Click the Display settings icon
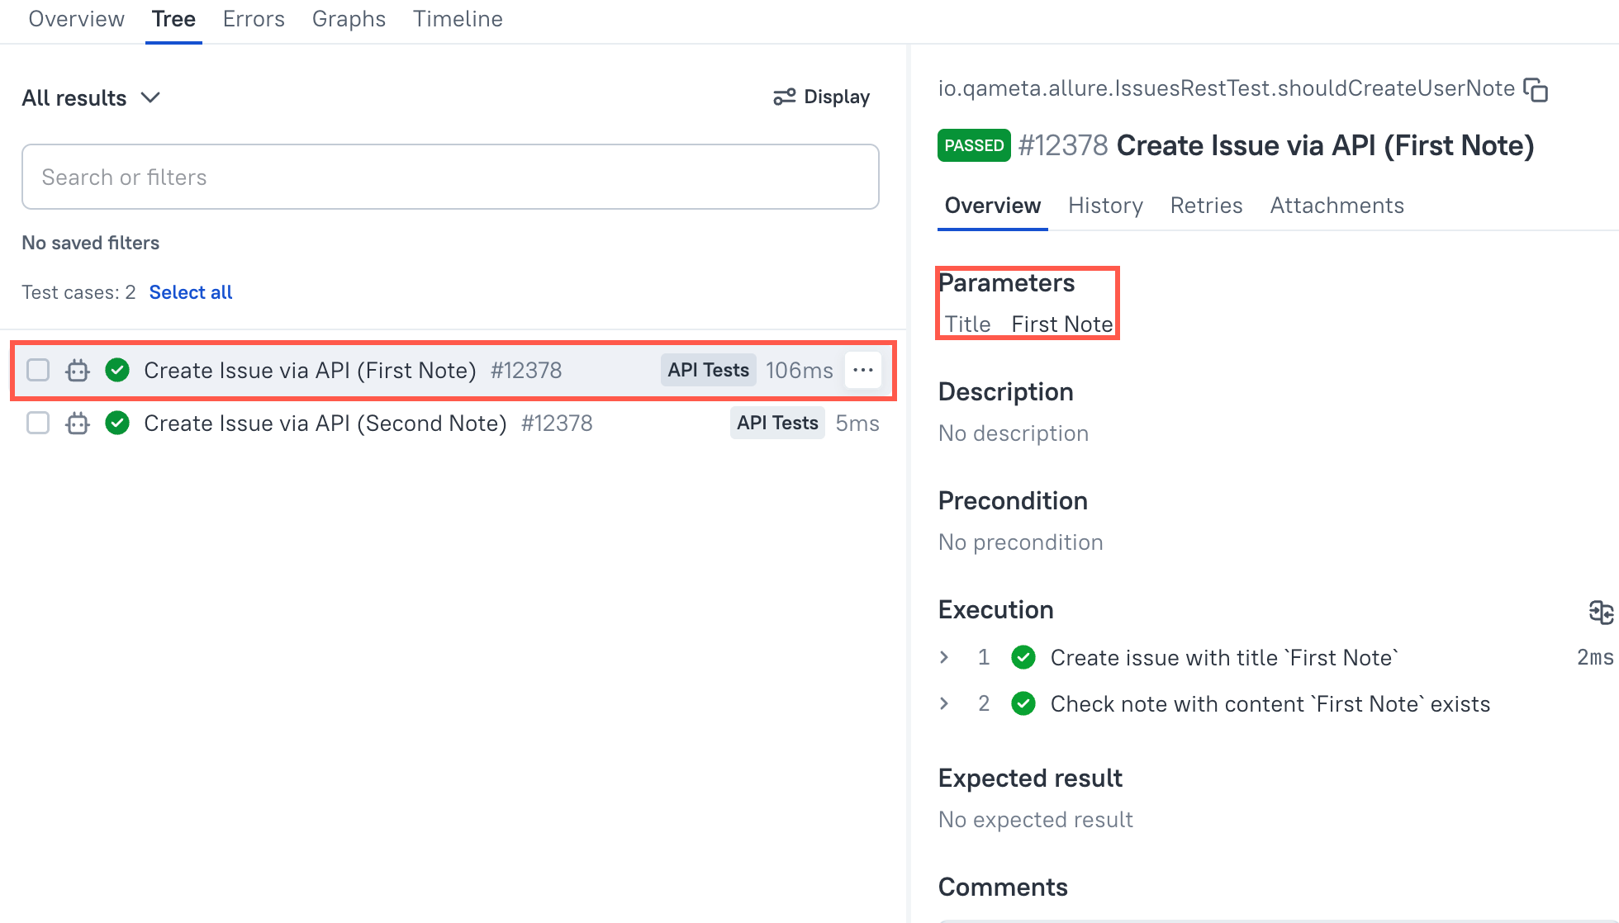1619x923 pixels. tap(784, 97)
